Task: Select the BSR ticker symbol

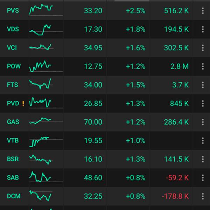Action: pyautogui.click(x=13, y=159)
